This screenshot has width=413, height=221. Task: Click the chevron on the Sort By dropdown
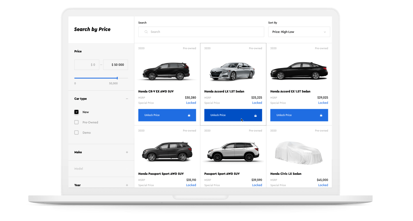click(325, 32)
